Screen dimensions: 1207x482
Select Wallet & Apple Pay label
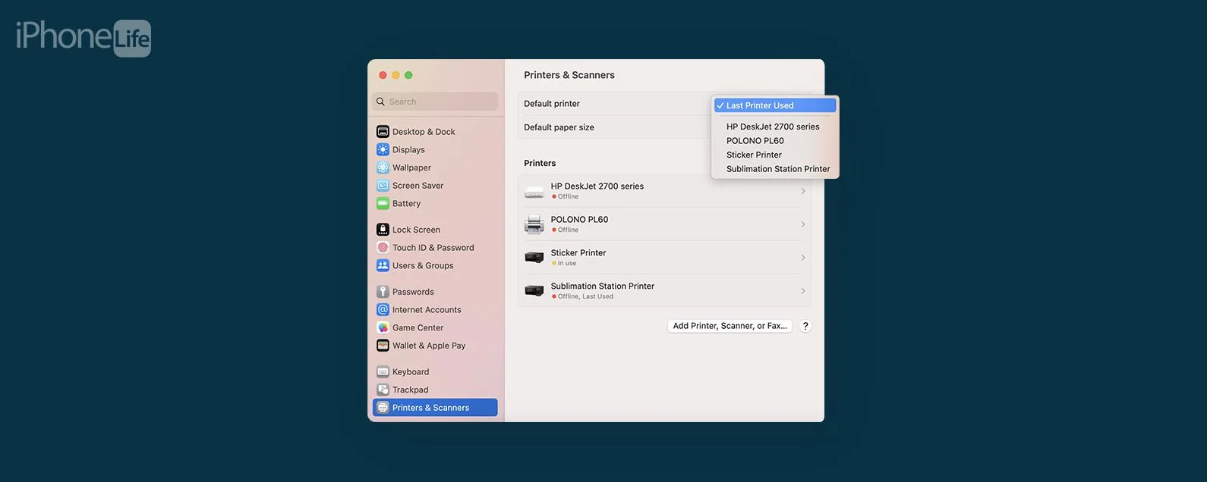[x=429, y=346]
